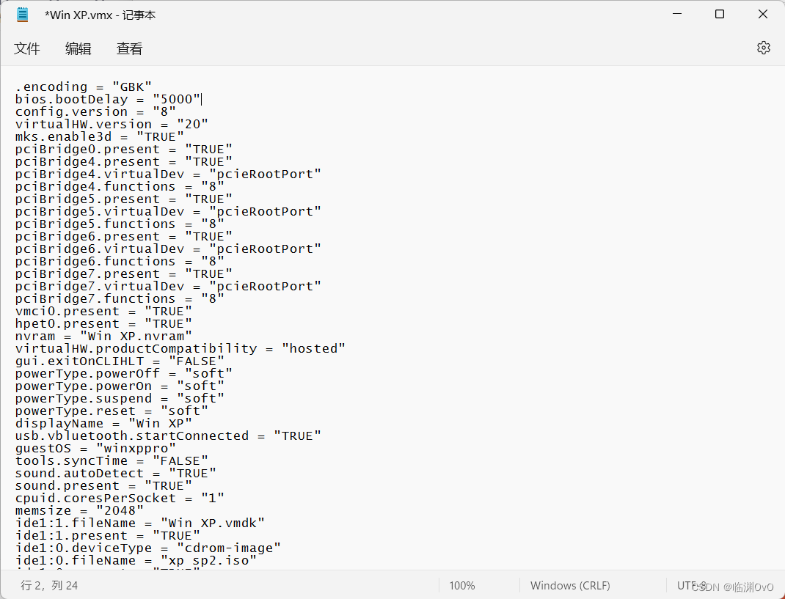785x599 pixels.
Task: Click the powerType.reset line
Action: (112, 411)
